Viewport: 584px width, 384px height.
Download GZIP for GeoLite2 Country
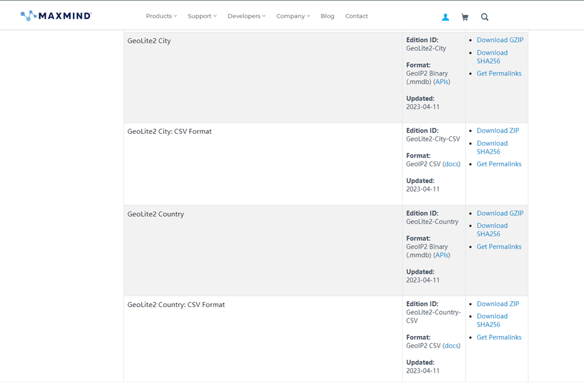point(500,213)
